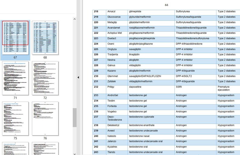Select page 67 thumbnail

(15, 38)
